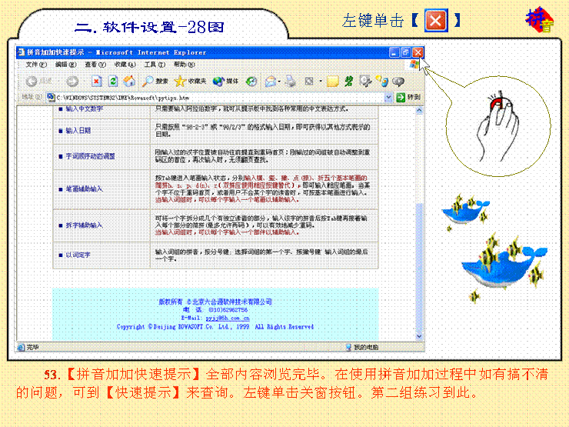
Task: Click the address bar path field
Action: (220, 97)
